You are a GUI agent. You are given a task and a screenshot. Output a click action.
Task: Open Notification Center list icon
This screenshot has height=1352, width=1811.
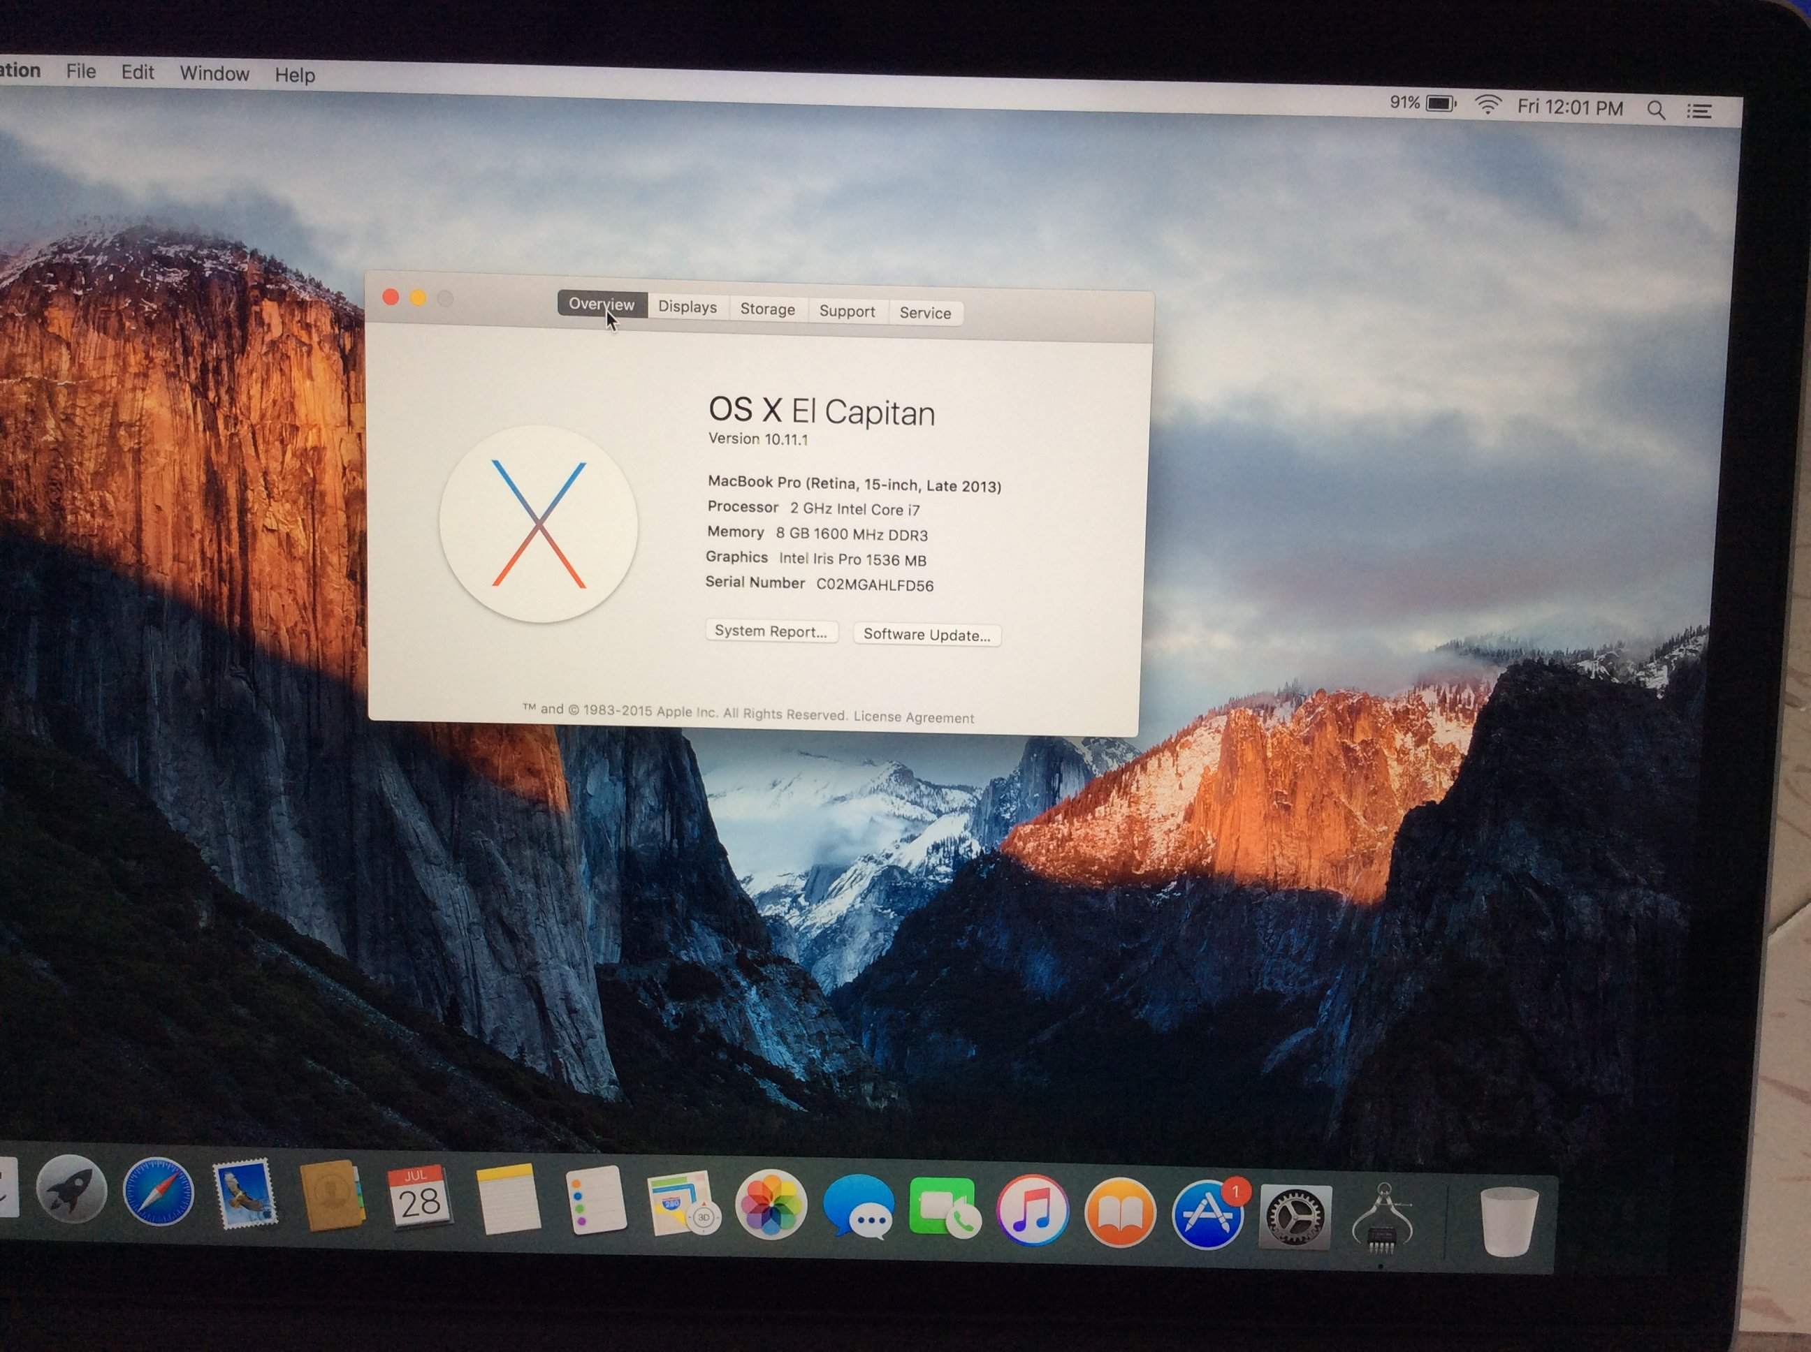click(x=1699, y=110)
